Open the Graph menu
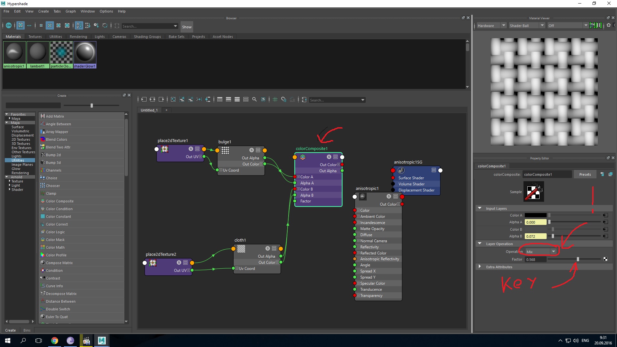 (70, 11)
